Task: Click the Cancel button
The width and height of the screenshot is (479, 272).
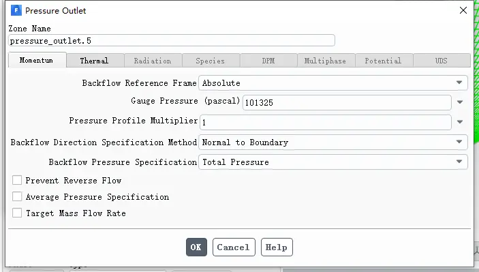Action: pyautogui.click(x=234, y=247)
